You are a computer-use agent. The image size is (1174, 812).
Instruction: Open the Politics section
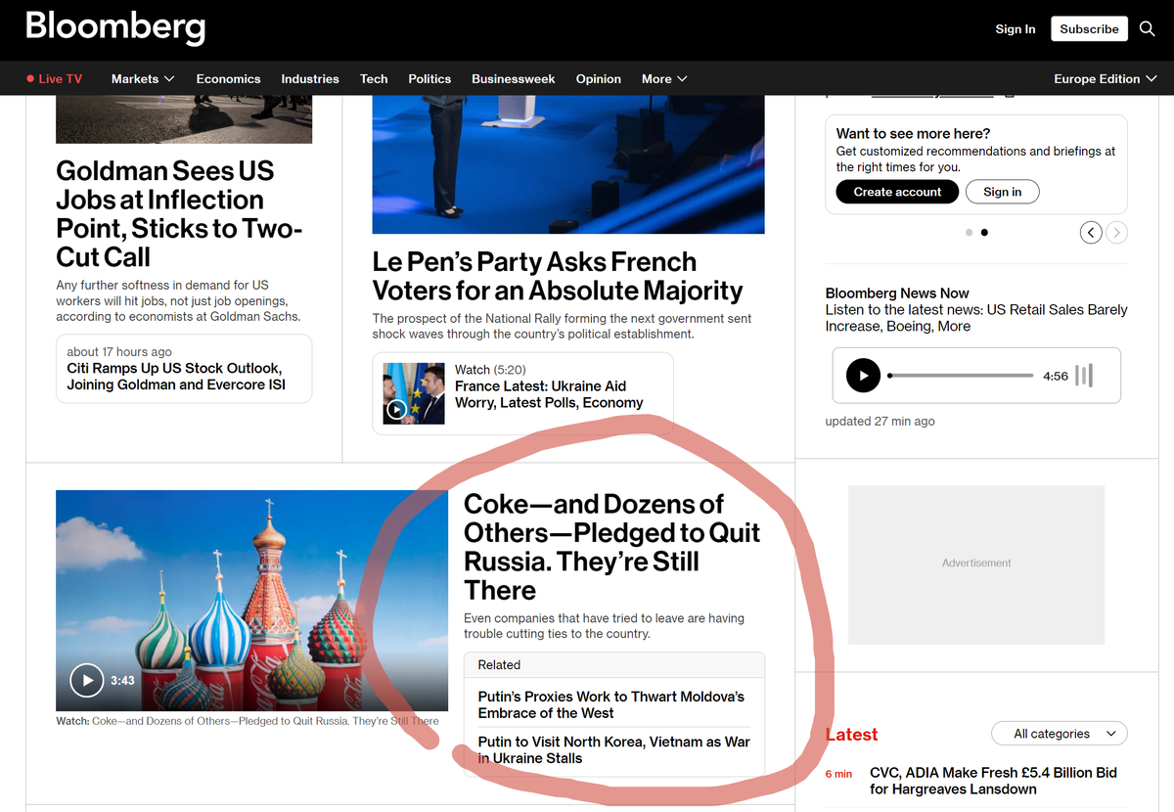click(x=429, y=78)
